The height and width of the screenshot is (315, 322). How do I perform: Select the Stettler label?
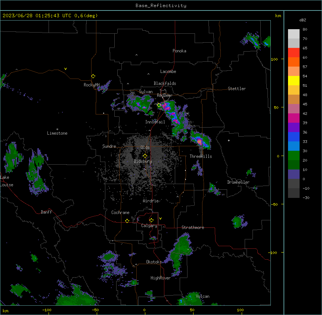[237, 89]
